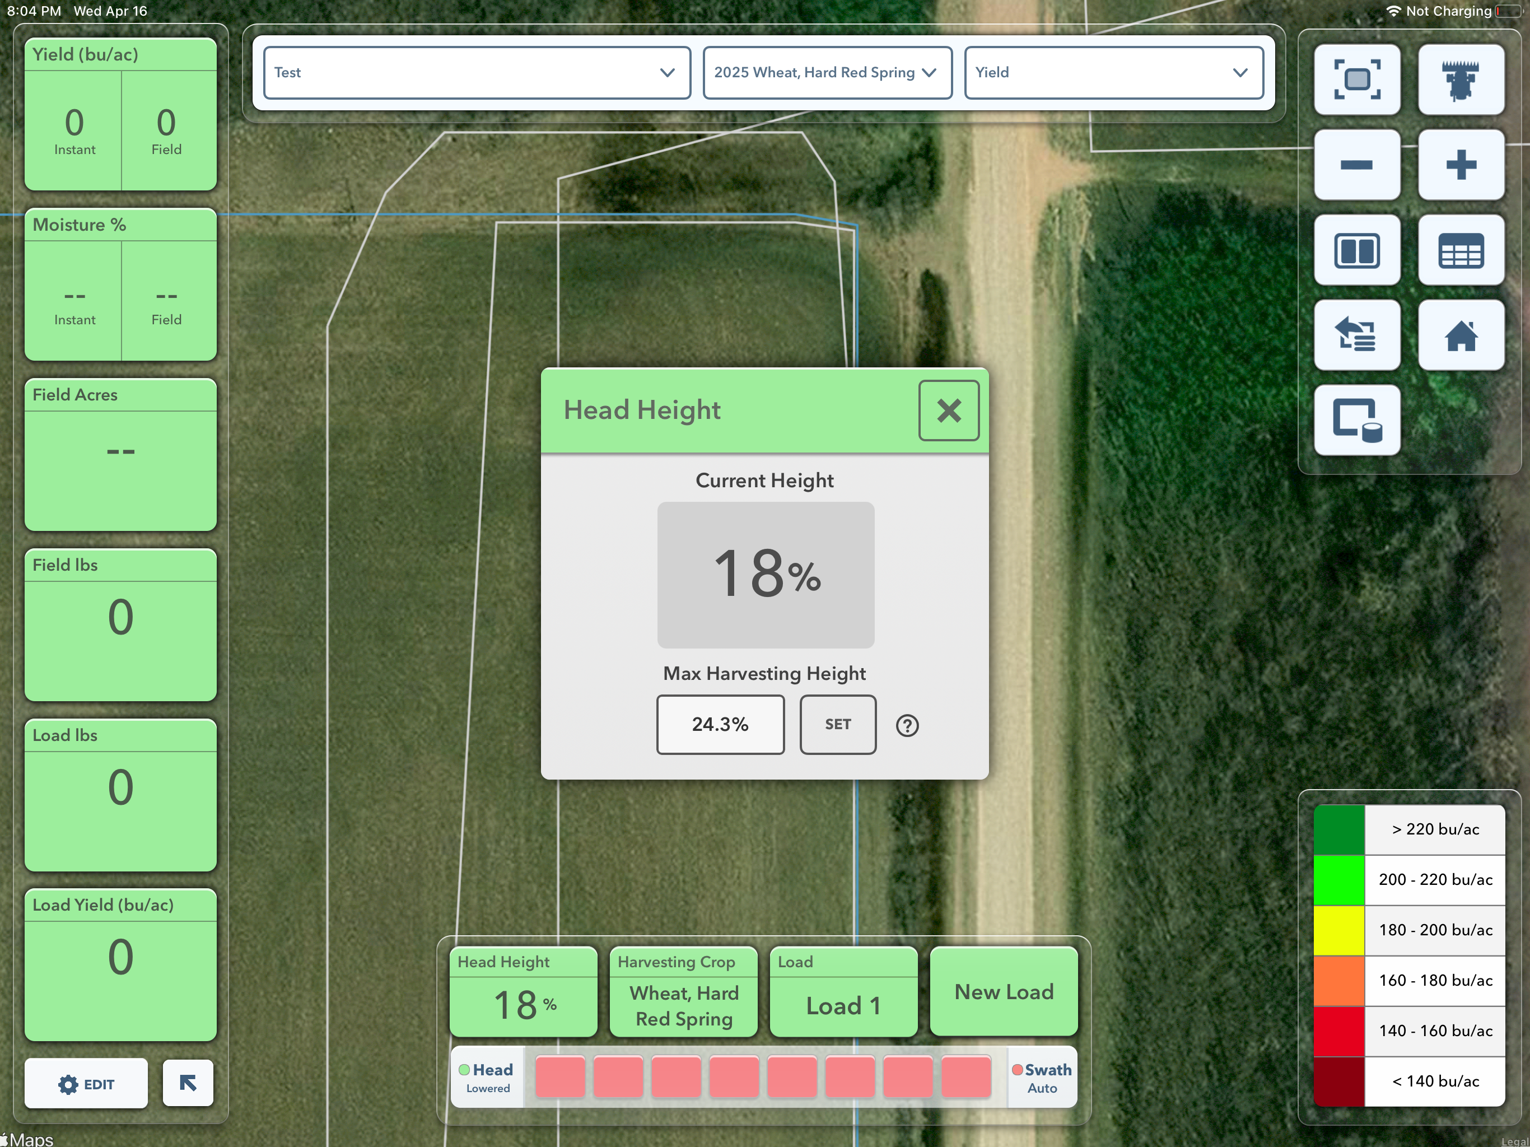
Task: Tap the New Load button
Action: coord(1004,991)
